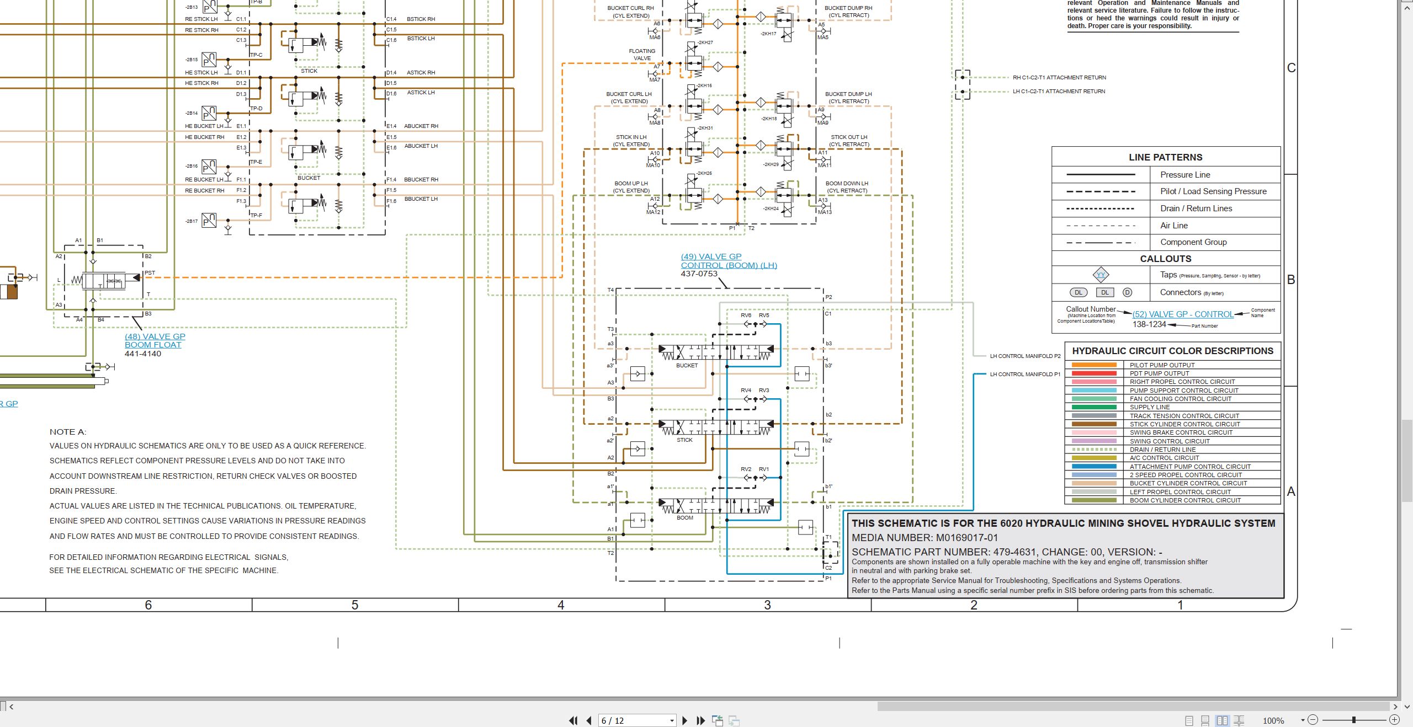Go to the next page

tap(685, 720)
